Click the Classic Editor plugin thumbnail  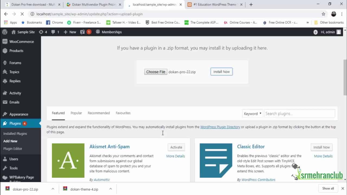pyautogui.click(x=216, y=160)
